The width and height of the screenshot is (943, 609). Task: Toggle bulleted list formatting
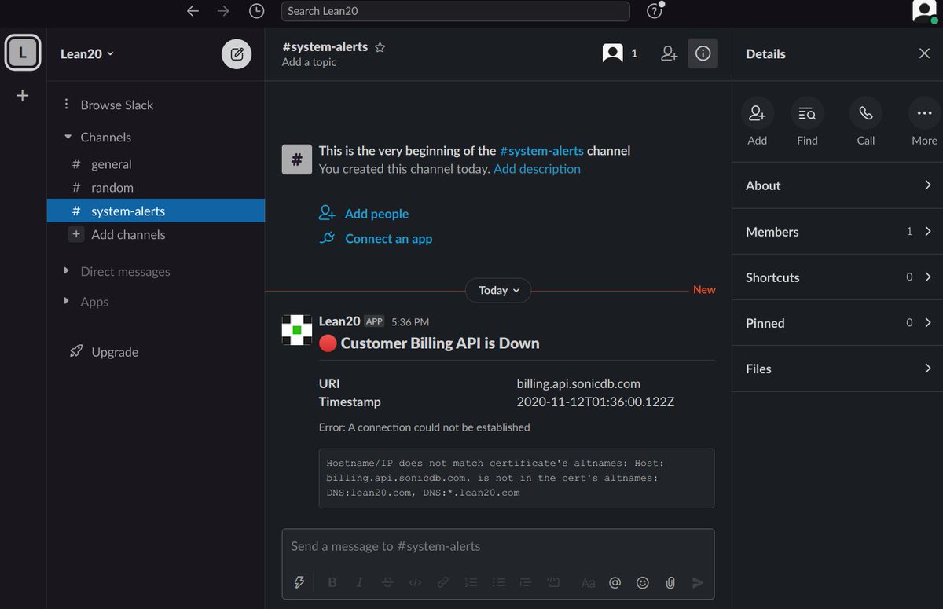point(498,582)
